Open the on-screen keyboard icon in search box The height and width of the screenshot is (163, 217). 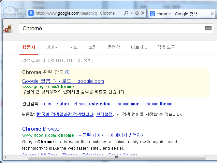pyautogui.click(x=208, y=28)
